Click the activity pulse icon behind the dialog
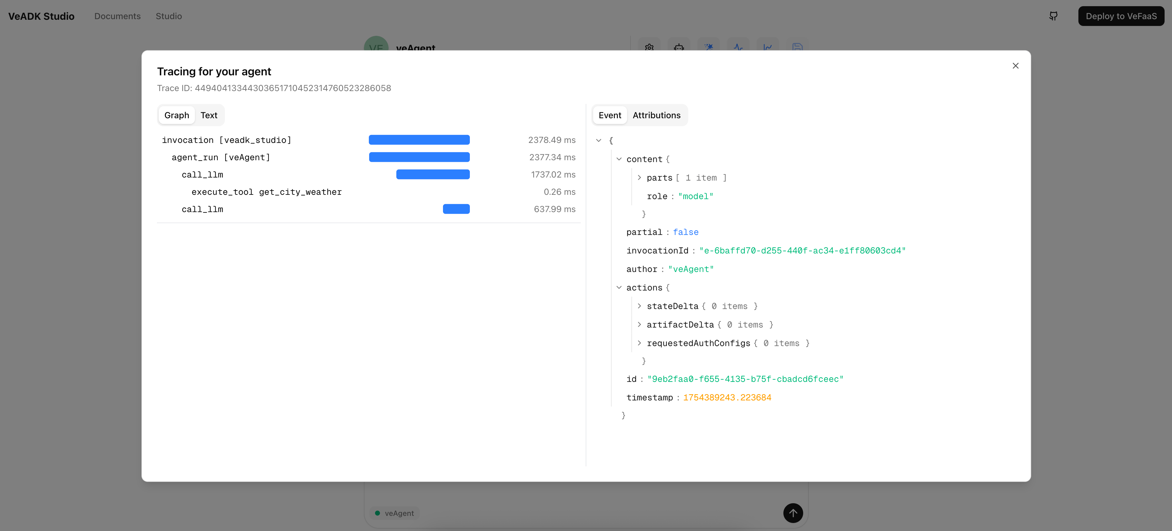This screenshot has height=531, width=1172. [738, 47]
